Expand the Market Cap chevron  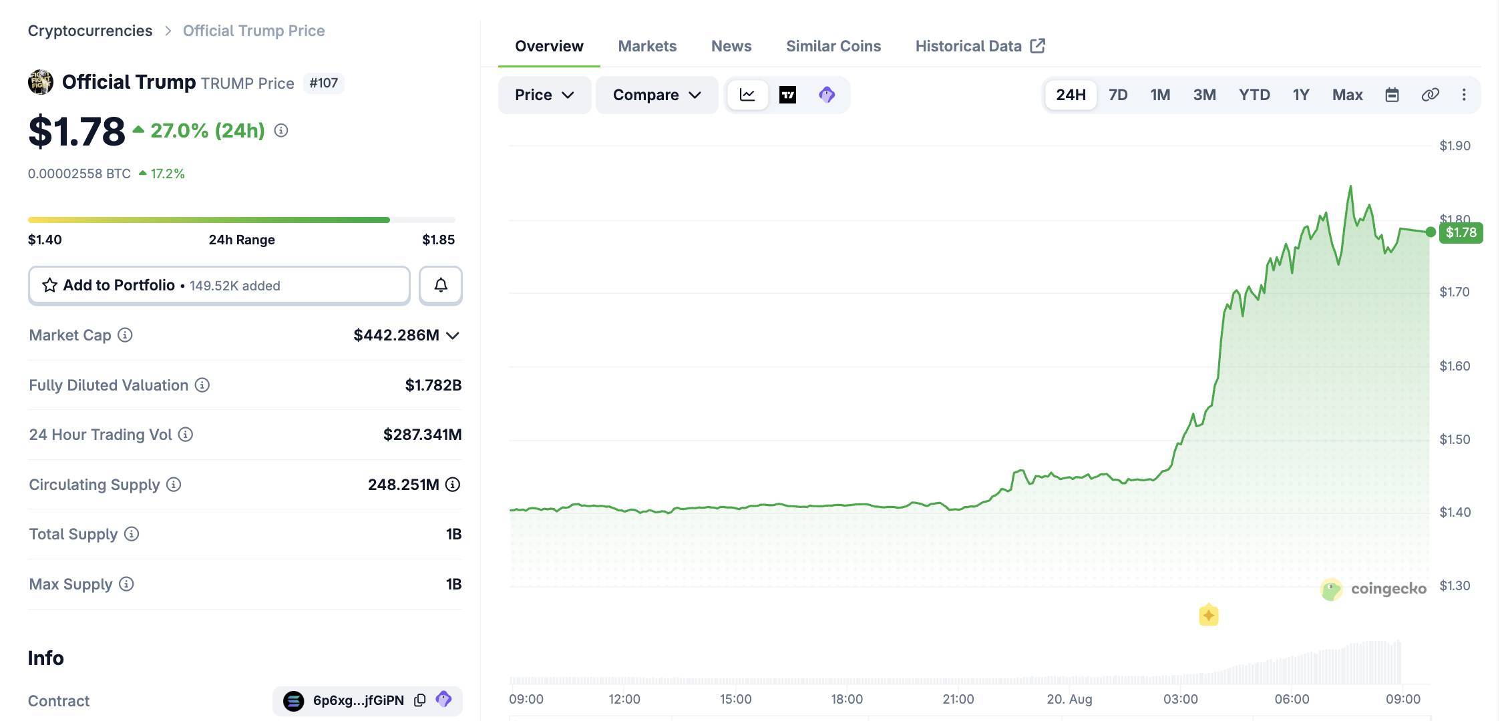(x=453, y=335)
